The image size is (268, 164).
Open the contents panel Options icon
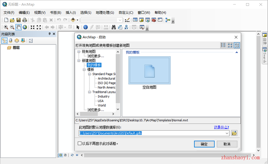31,41
